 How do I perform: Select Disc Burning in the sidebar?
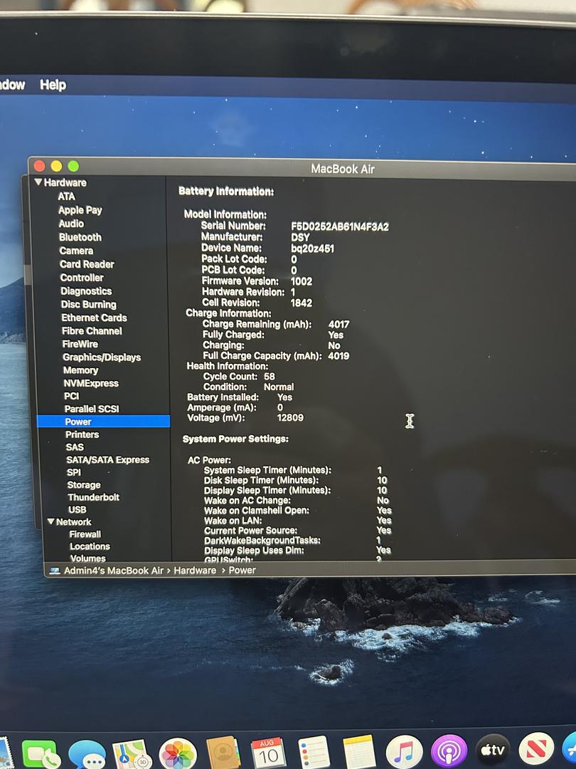[89, 305]
